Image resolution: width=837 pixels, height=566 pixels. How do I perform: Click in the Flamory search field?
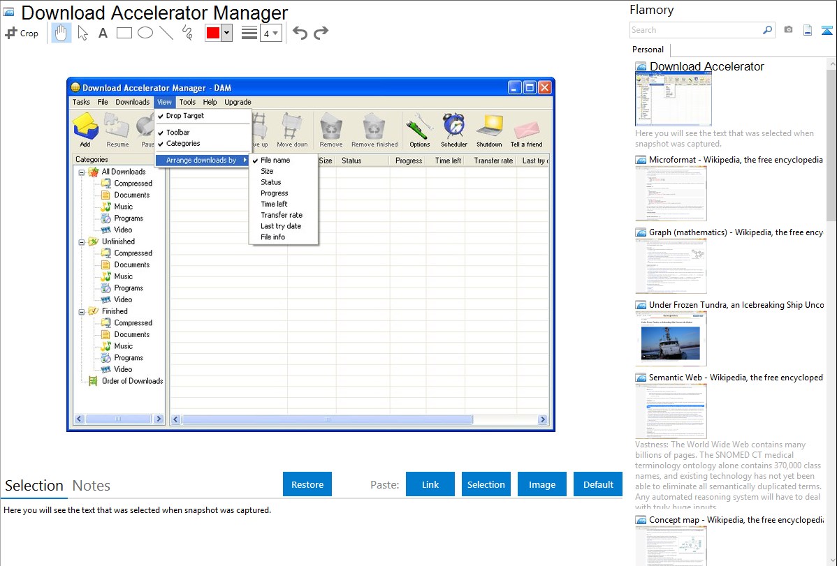point(695,30)
